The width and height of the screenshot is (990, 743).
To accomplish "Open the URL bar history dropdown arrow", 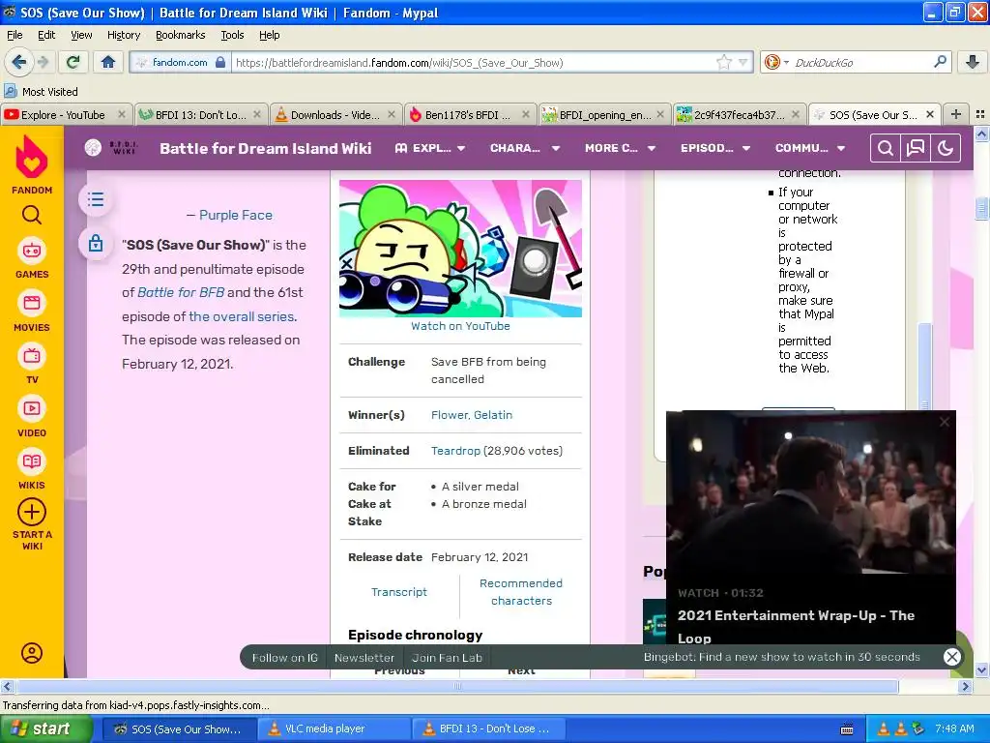I will [743, 62].
